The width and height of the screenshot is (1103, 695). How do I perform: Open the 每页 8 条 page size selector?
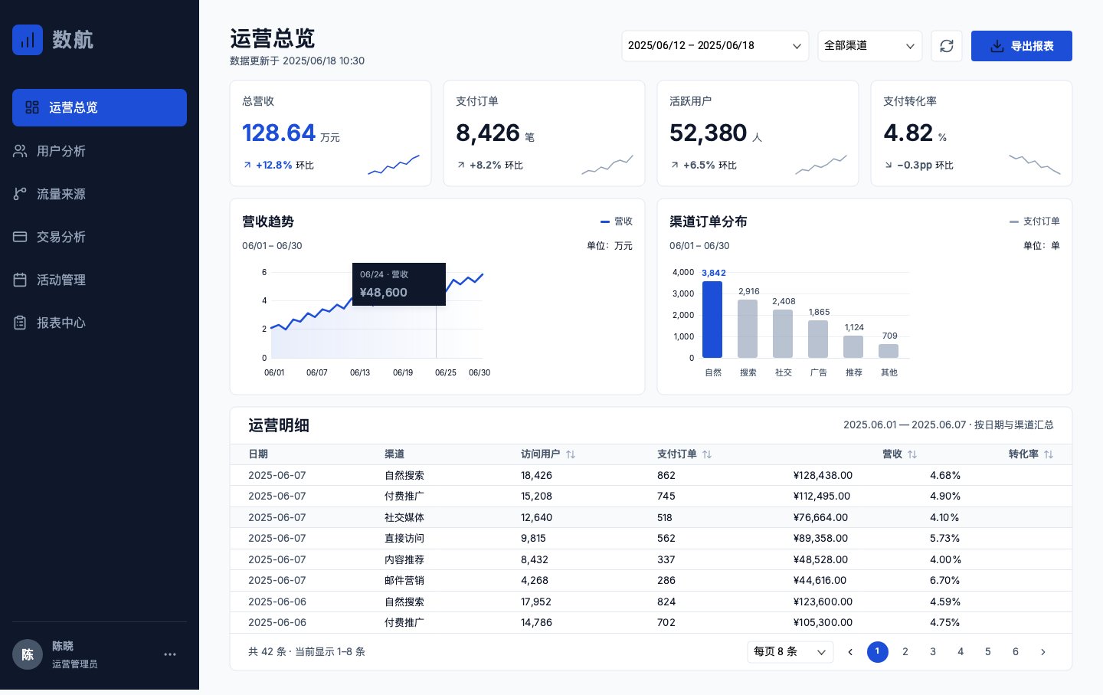pyautogui.click(x=790, y=652)
